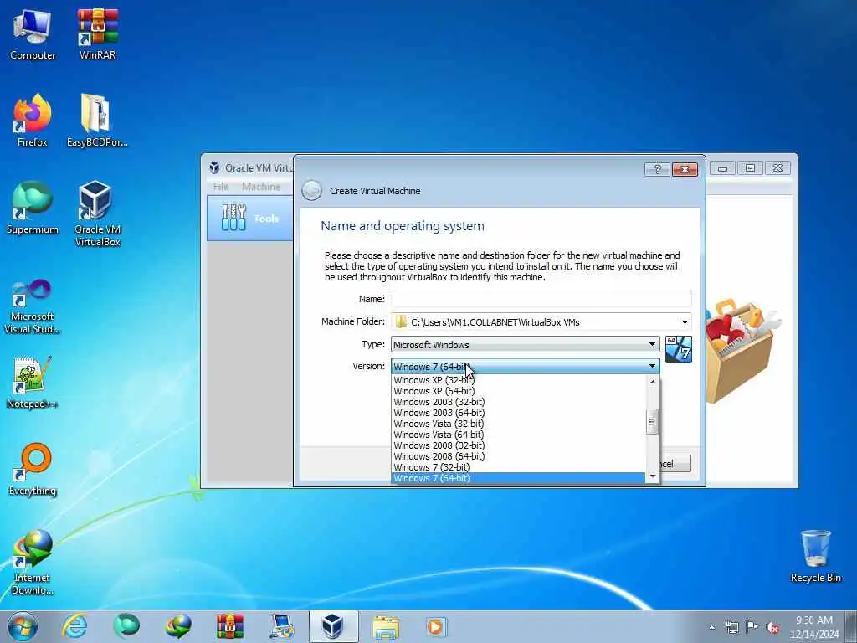Click the dialog help question mark button
Image resolution: width=857 pixels, height=643 pixels.
click(658, 169)
